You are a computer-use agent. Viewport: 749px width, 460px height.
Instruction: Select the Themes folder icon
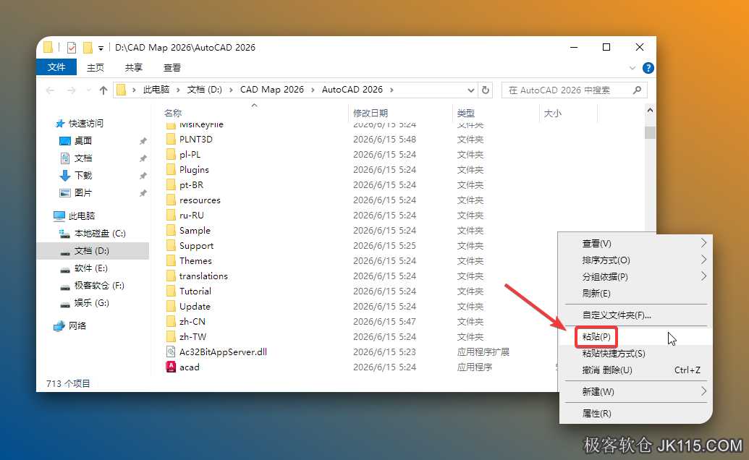pos(171,260)
